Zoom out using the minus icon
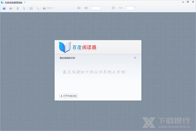This screenshot has height=131, width=196. tap(121, 8)
